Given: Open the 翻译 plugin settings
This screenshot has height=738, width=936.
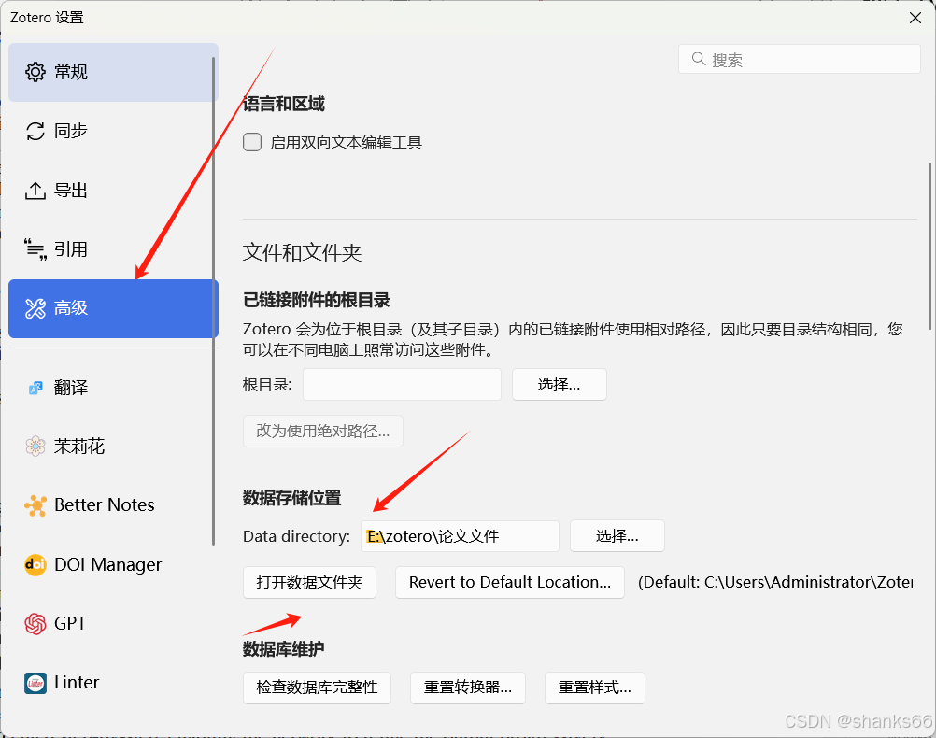Looking at the screenshot, I should pos(113,388).
